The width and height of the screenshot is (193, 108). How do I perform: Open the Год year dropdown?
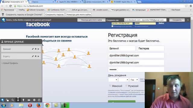click(134, 80)
